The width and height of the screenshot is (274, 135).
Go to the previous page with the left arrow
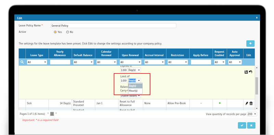pyautogui.click(x=48, y=113)
